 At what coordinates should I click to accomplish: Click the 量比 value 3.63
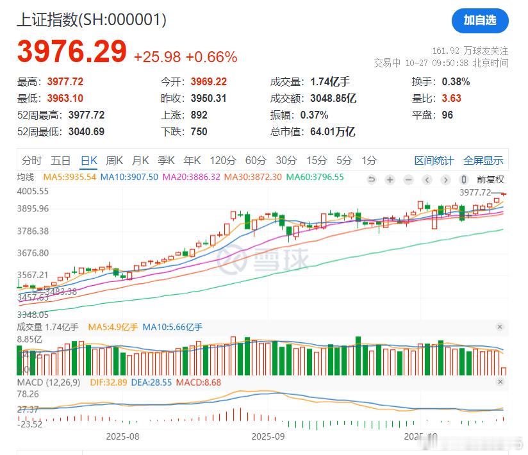452,98
